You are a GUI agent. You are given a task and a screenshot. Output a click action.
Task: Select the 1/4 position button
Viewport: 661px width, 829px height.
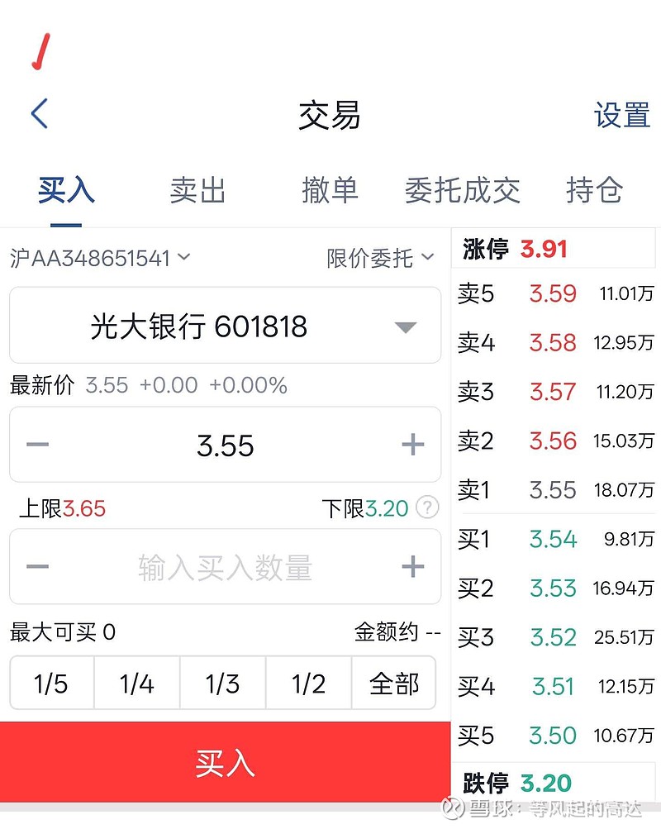click(x=137, y=683)
